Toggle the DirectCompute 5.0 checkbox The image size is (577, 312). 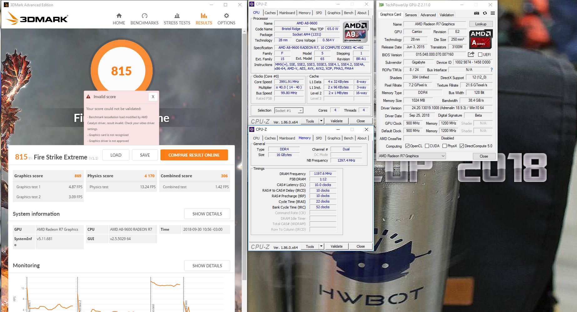point(462,146)
